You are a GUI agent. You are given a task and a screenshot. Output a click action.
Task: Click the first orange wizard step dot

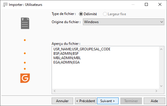coord(25,40)
